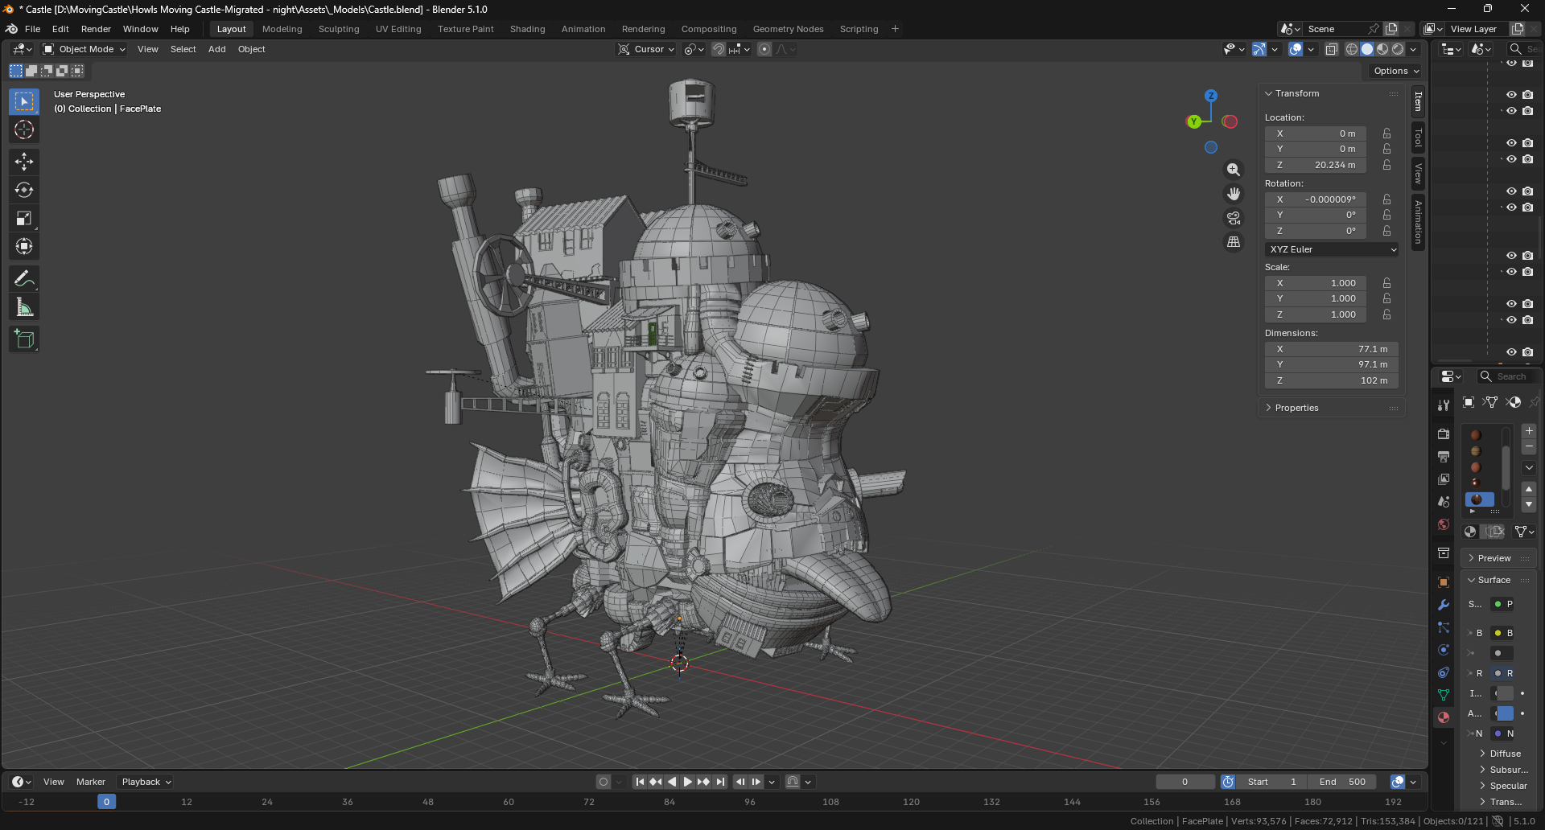This screenshot has width=1545, height=830.
Task: Expand the material Preview panel
Action: click(x=1493, y=558)
